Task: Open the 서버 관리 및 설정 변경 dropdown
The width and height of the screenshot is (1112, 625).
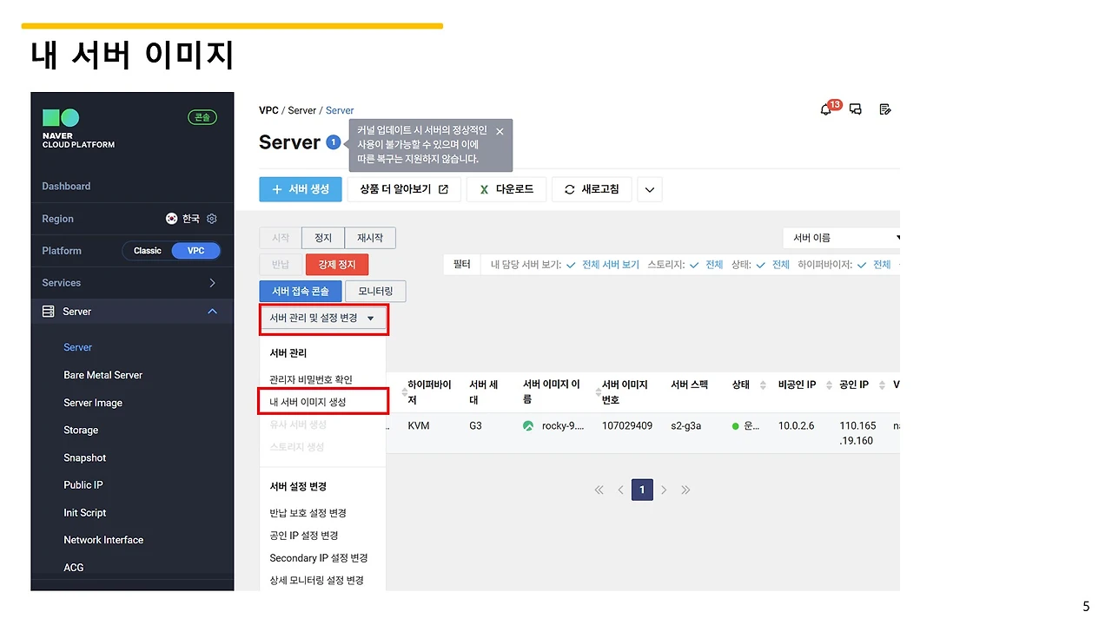Action: pos(323,319)
